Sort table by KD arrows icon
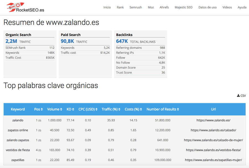The image size is (249, 168). pyautogui.click(x=73, y=109)
